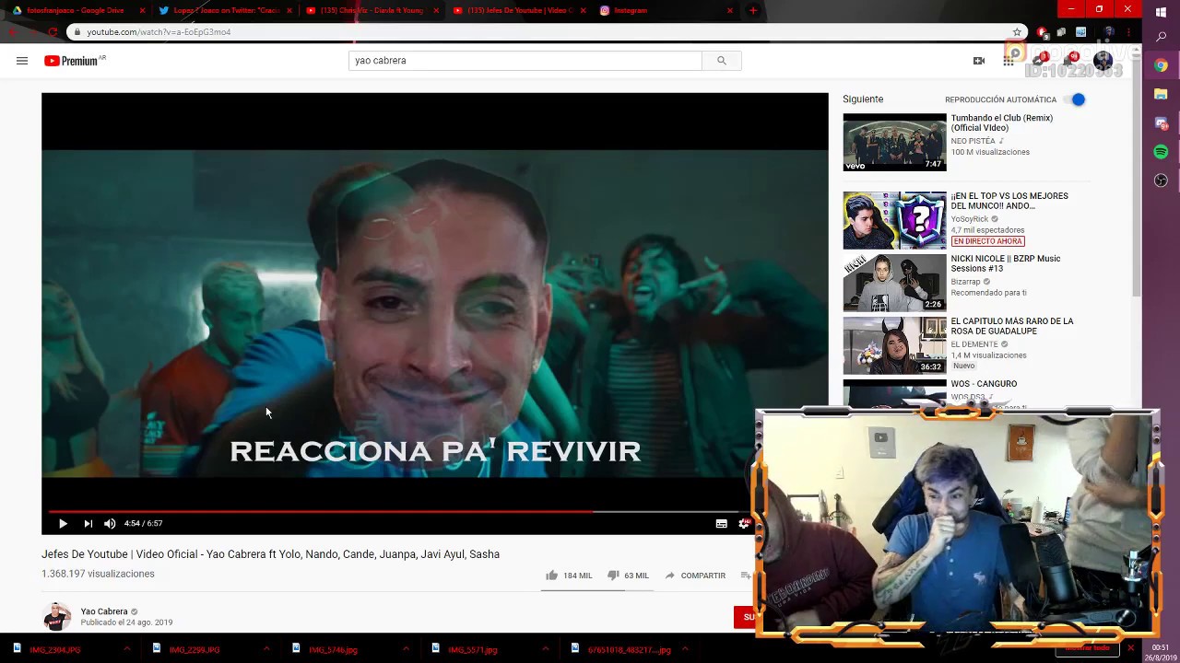Open downloaded file IMG_2299.JPG
1180x663 pixels.
point(195,650)
